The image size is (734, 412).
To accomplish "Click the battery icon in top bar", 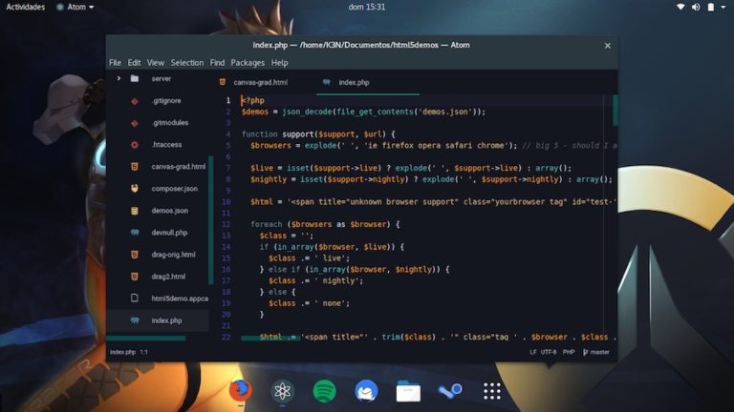I will coord(711,7).
